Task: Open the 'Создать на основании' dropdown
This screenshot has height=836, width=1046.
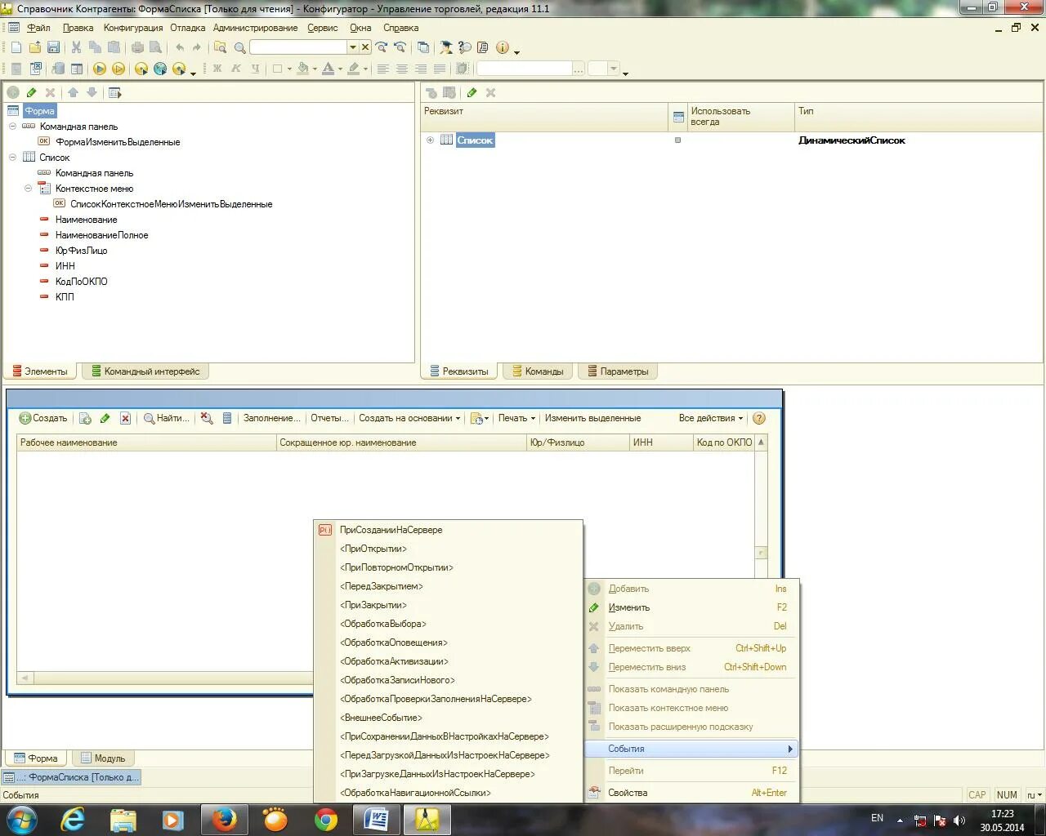Action: click(409, 418)
